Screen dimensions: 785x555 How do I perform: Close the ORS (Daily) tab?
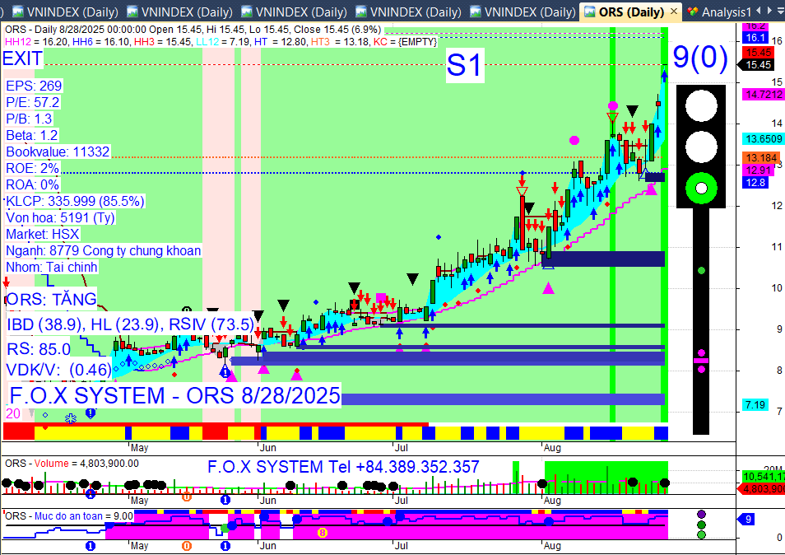674,11
